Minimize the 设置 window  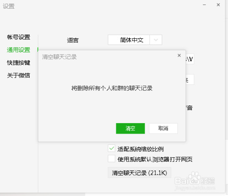pos(204,5)
